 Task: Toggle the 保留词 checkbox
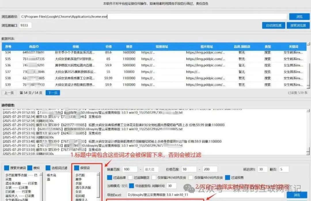77,168
